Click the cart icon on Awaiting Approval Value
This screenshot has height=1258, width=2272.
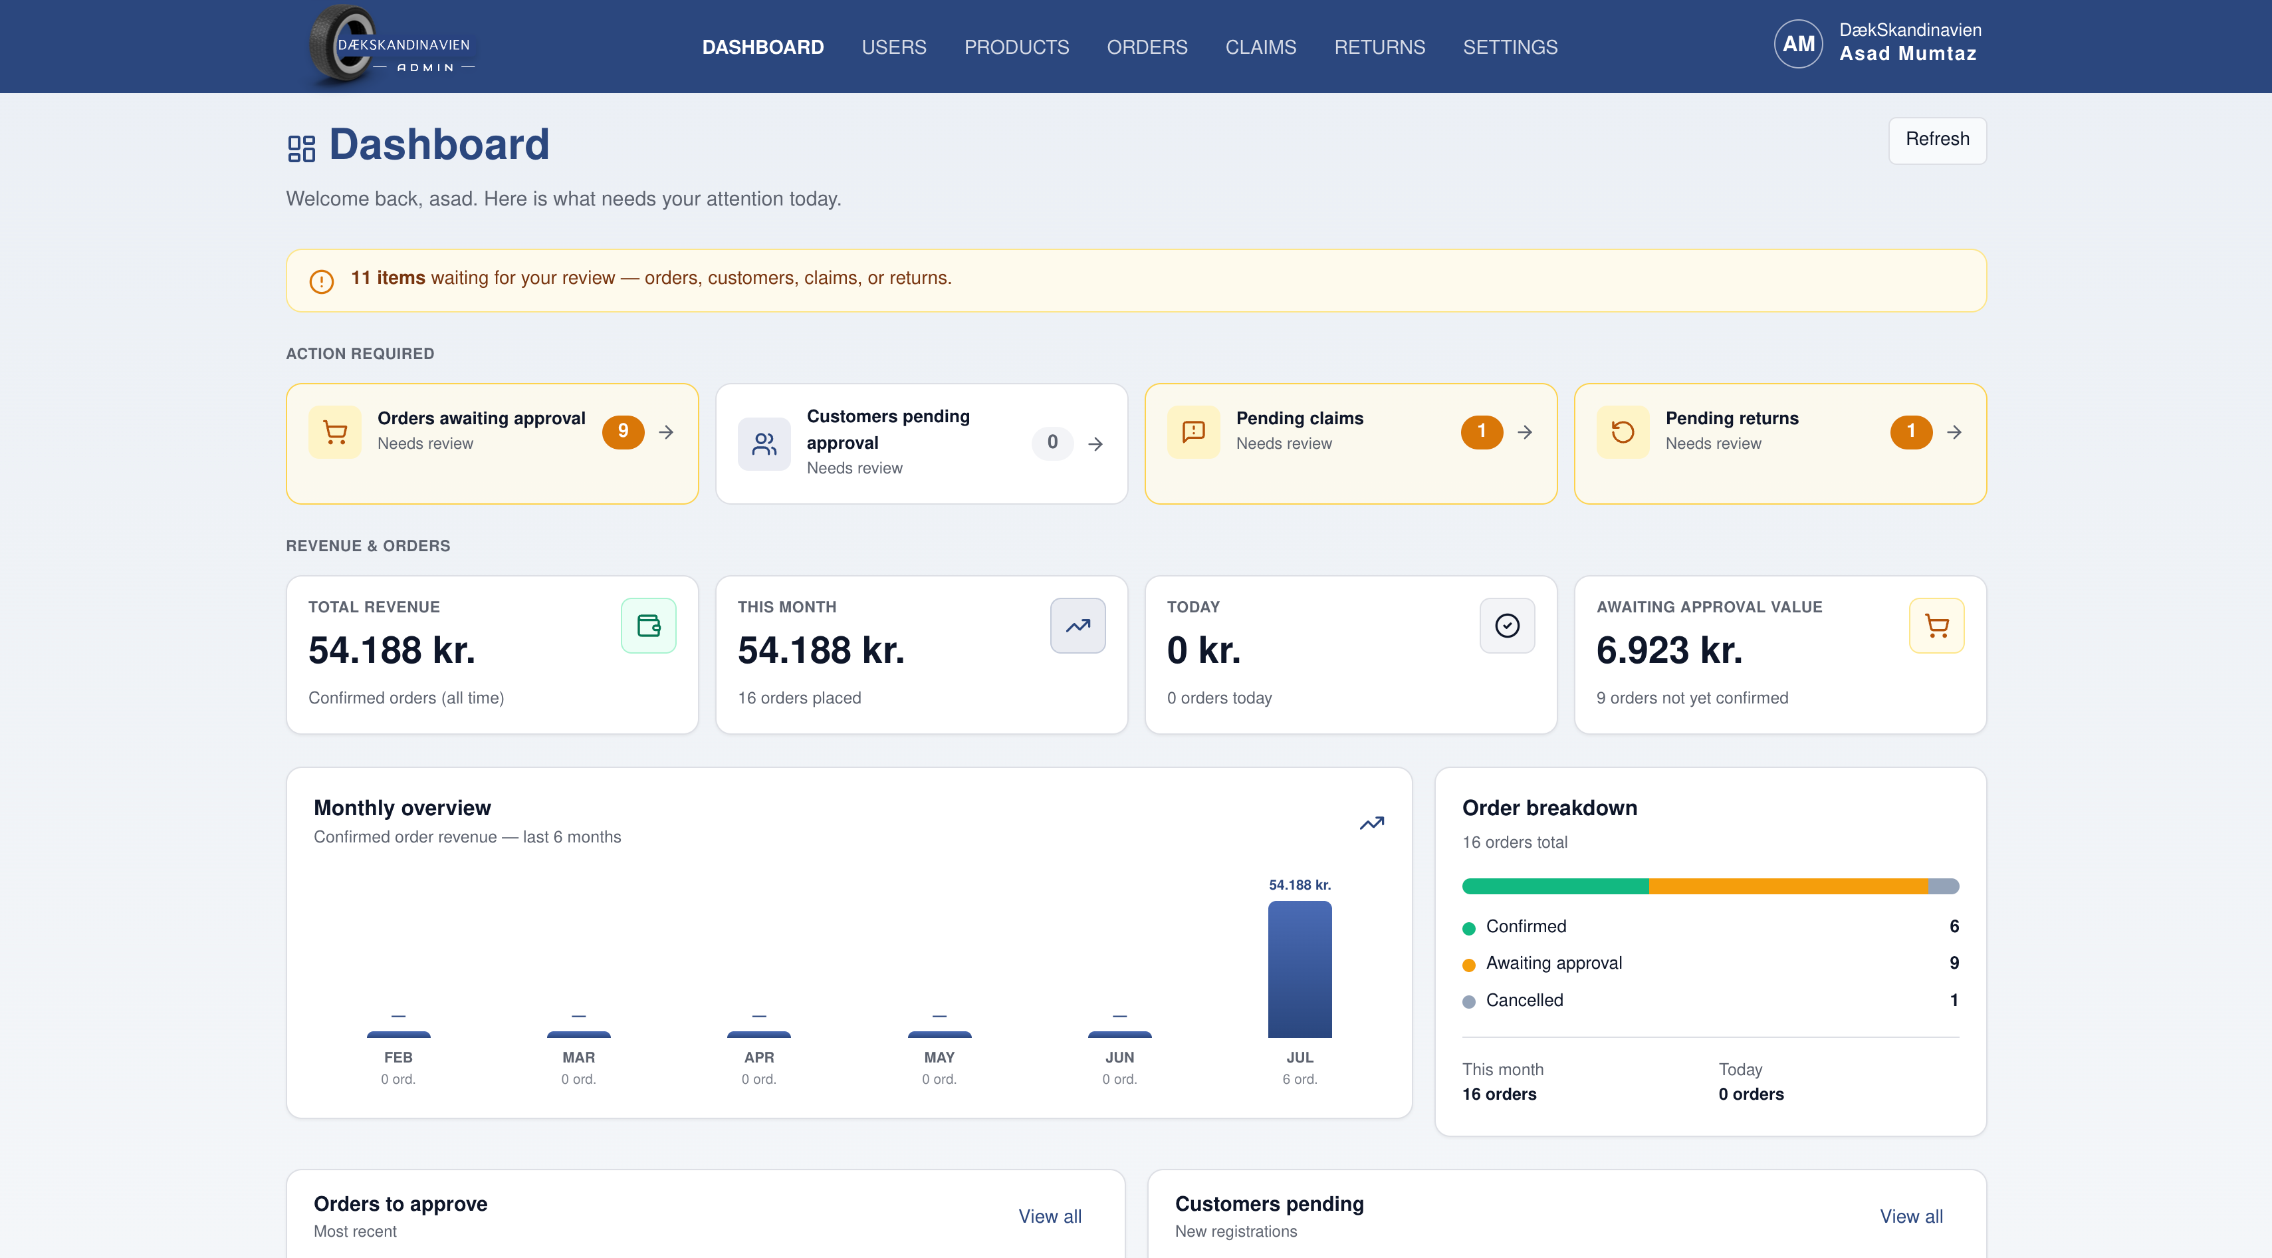point(1937,626)
